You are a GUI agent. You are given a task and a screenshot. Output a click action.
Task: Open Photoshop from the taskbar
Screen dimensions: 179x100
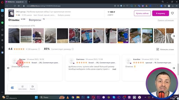tap(83, 97)
